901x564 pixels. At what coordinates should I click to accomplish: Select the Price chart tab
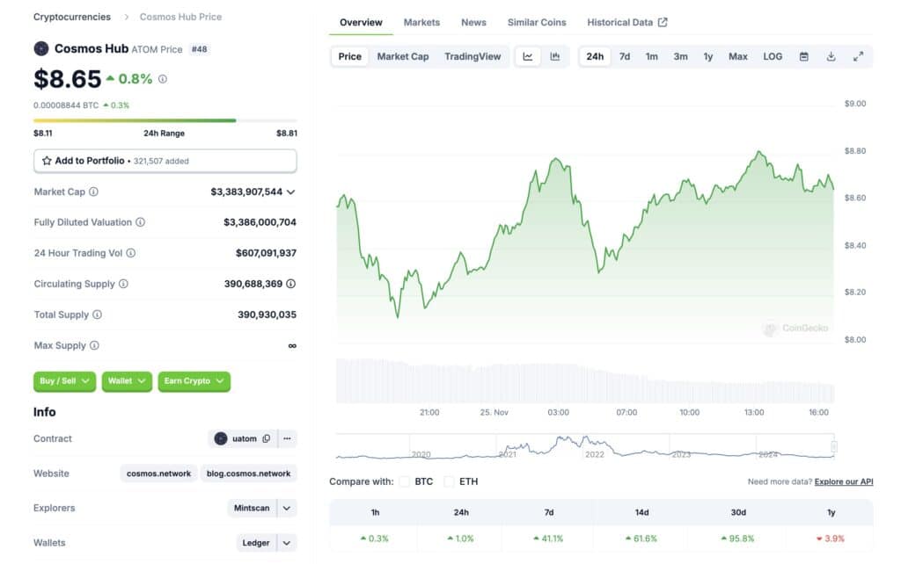350,56
